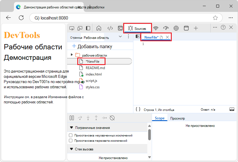Open DevTools help icon
This screenshot has width=238, height=162.
pos(223,28)
